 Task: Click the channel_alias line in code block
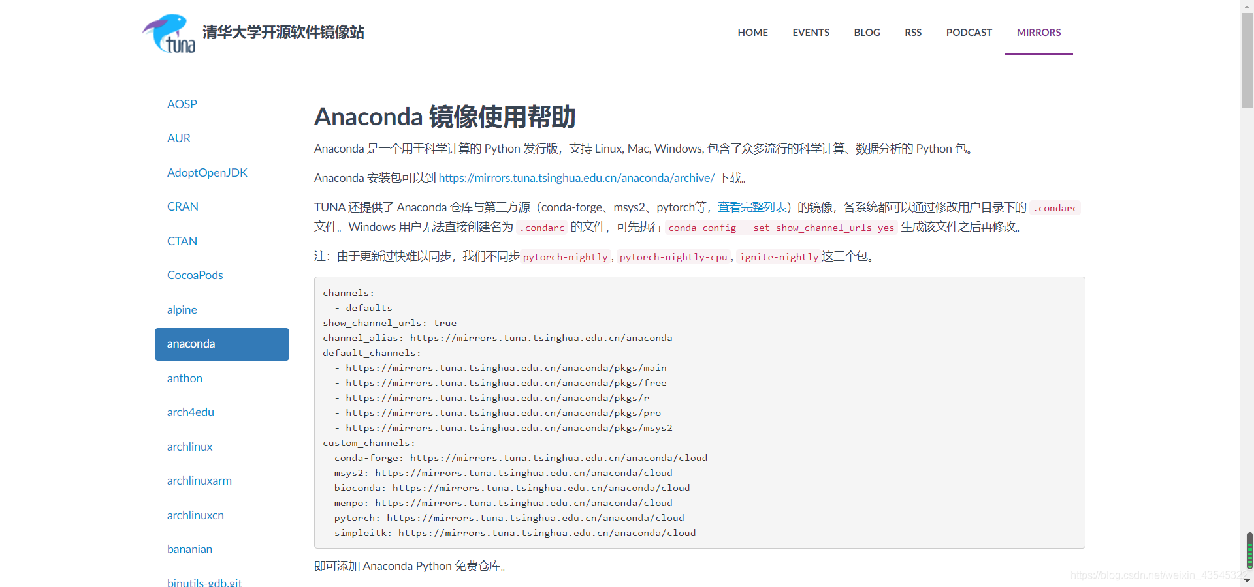[498, 338]
